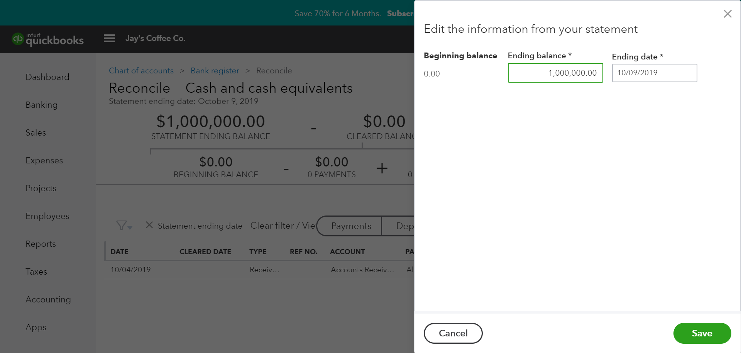Image resolution: width=741 pixels, height=353 pixels.
Task: Edit the Ending balance field
Action: tap(555, 73)
